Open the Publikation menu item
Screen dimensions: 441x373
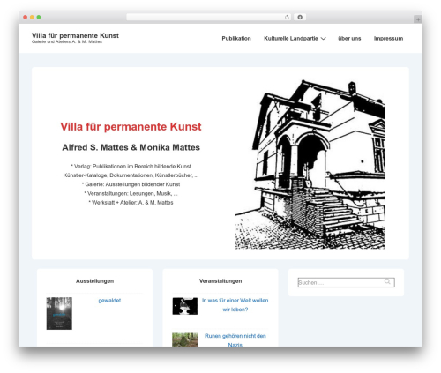(236, 39)
